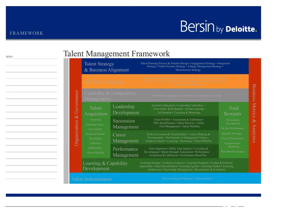Select the Talent Management Framework title

coord(116,54)
